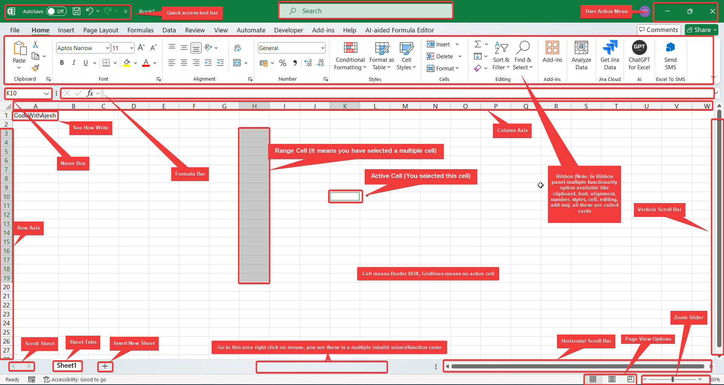This screenshot has width=724, height=385.
Task: Open Sort & Filter options
Action: (501, 56)
